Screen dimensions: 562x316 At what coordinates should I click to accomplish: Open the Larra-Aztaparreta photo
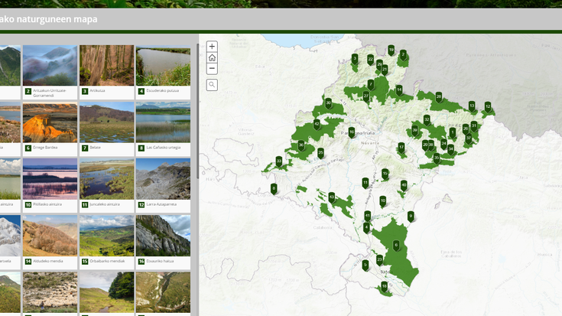[163, 179]
